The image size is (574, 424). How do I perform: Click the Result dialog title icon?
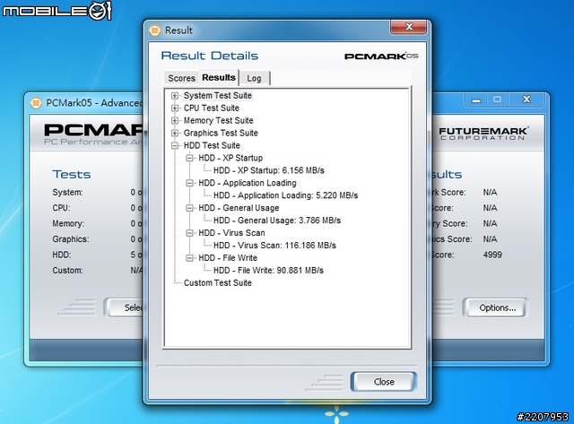coord(155,30)
